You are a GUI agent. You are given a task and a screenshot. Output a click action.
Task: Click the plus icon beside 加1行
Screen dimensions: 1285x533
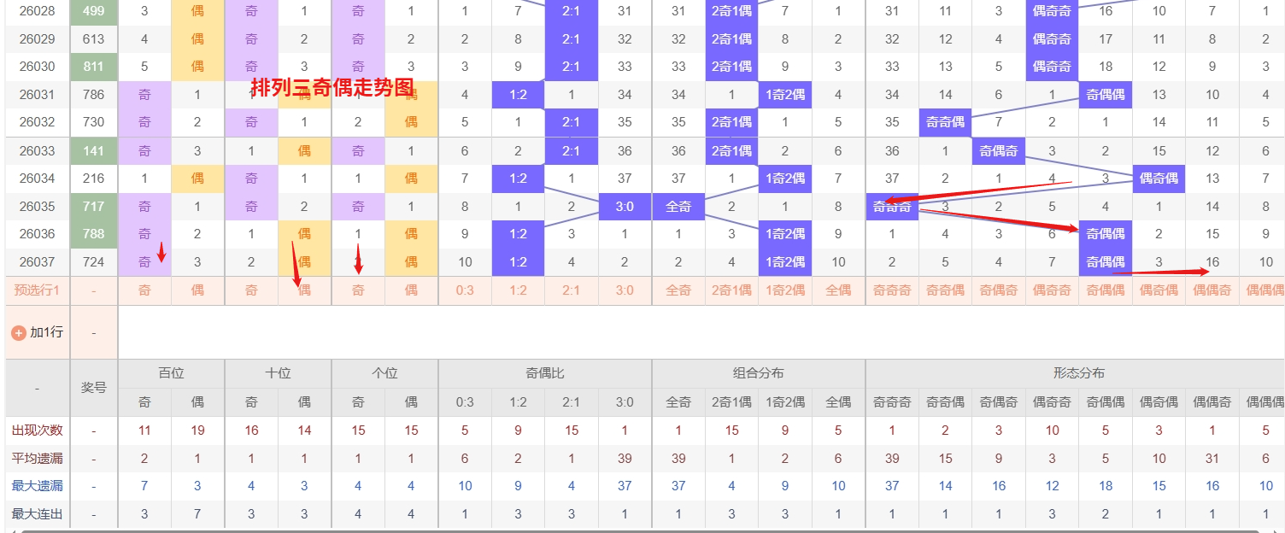click(19, 332)
